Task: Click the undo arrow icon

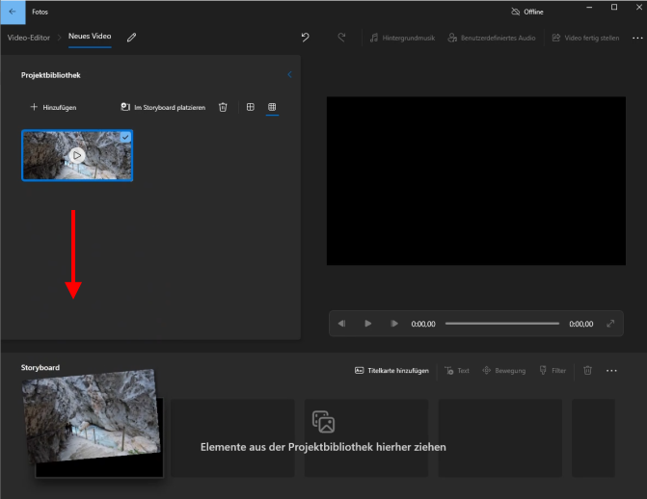Action: pyautogui.click(x=306, y=38)
